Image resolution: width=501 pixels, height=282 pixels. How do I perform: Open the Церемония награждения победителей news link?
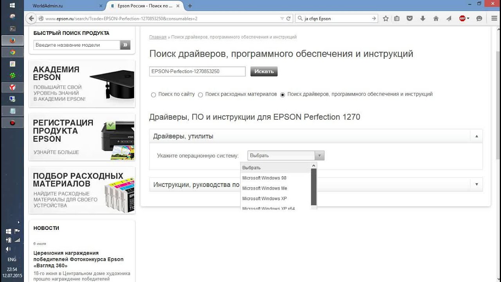coord(78,259)
